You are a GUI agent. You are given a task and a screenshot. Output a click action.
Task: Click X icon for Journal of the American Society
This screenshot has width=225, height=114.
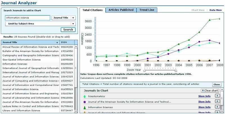tap(217, 102)
